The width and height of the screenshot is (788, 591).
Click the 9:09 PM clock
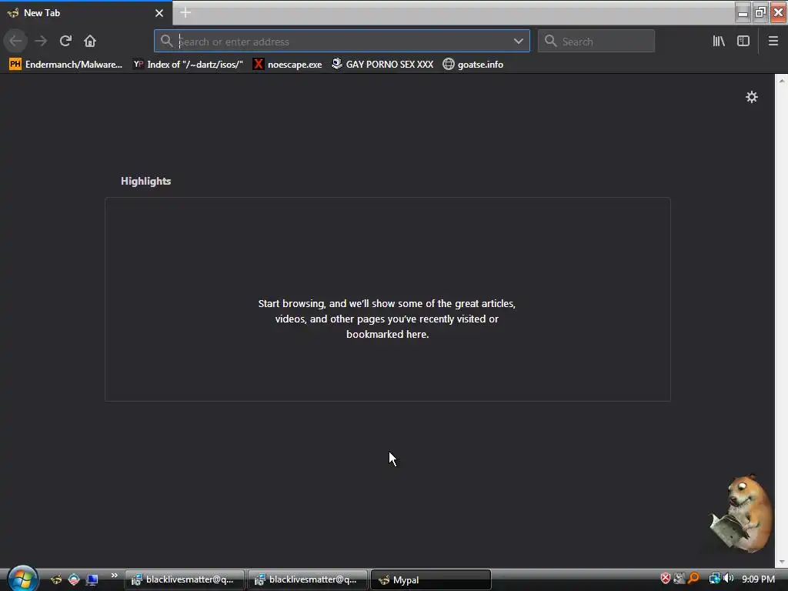coord(758,579)
